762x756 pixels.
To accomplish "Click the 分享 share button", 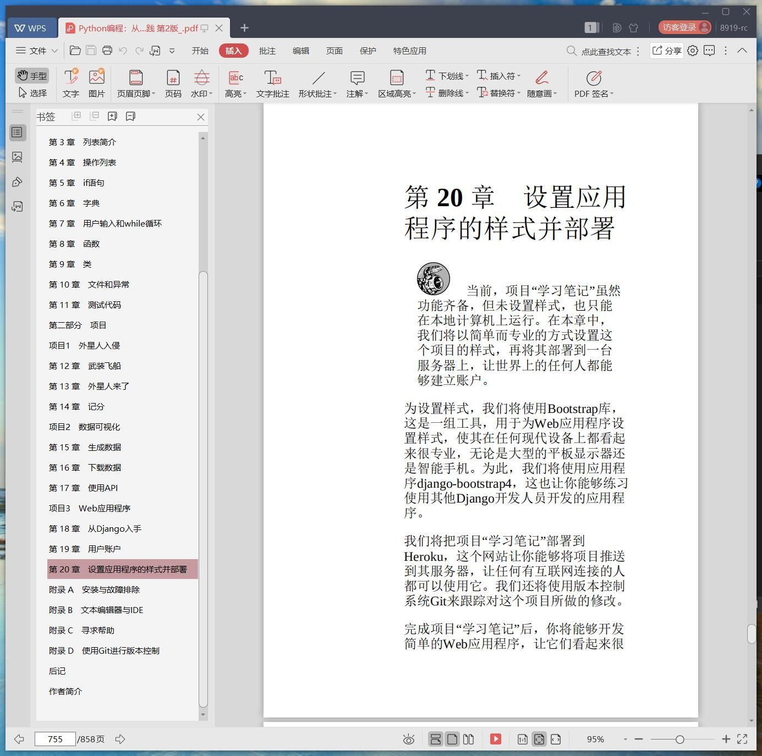I will [666, 51].
